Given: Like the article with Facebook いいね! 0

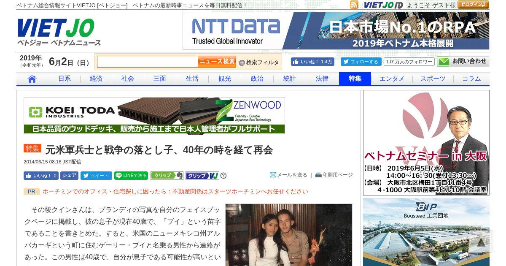Looking at the screenshot, I should click(41, 176).
